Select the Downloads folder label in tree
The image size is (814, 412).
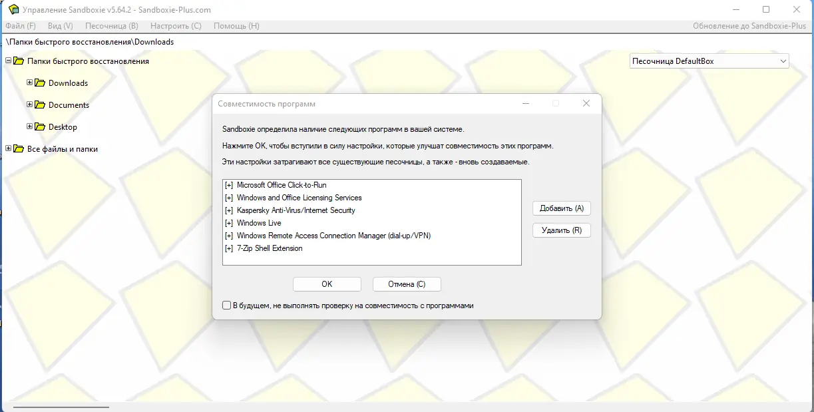coord(69,83)
